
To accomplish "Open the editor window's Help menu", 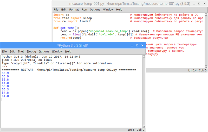I will (x=119, y=10).
